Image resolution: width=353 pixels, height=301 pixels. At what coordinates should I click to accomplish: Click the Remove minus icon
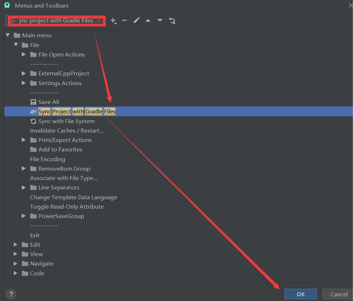pyautogui.click(x=124, y=21)
